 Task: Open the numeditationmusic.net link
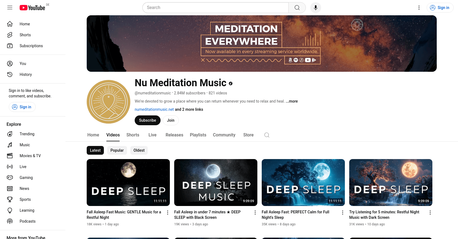[x=154, y=109]
